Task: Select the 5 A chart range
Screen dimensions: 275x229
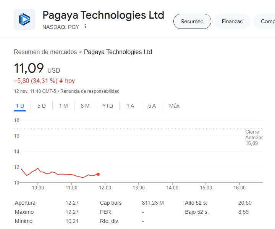Action: (152, 106)
